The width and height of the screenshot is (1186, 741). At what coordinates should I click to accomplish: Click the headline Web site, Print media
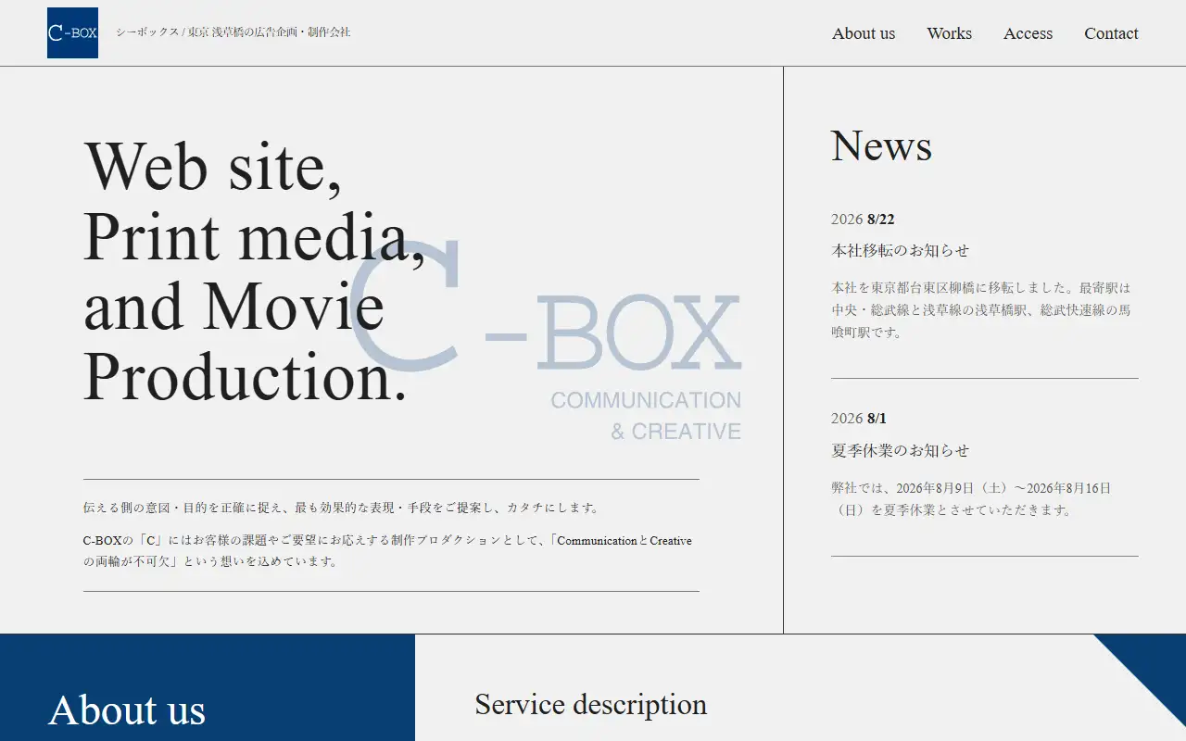[255, 271]
